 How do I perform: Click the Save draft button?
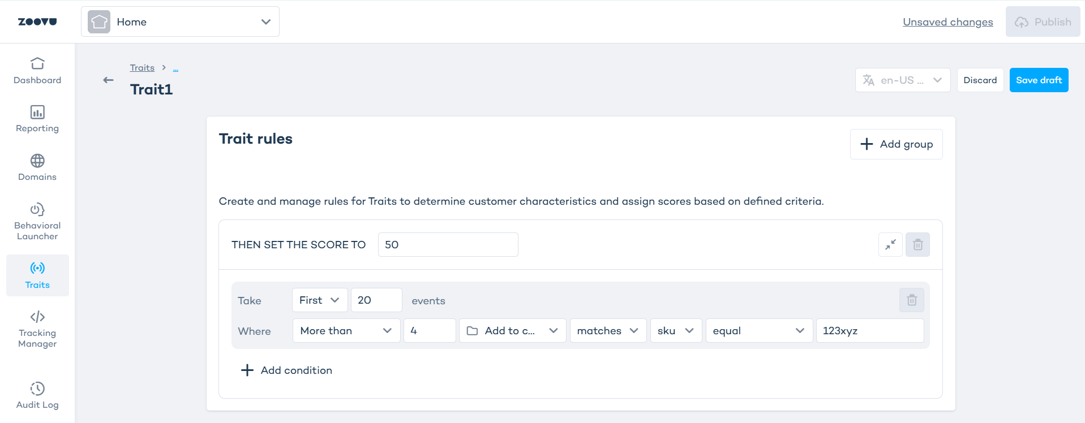(x=1039, y=80)
